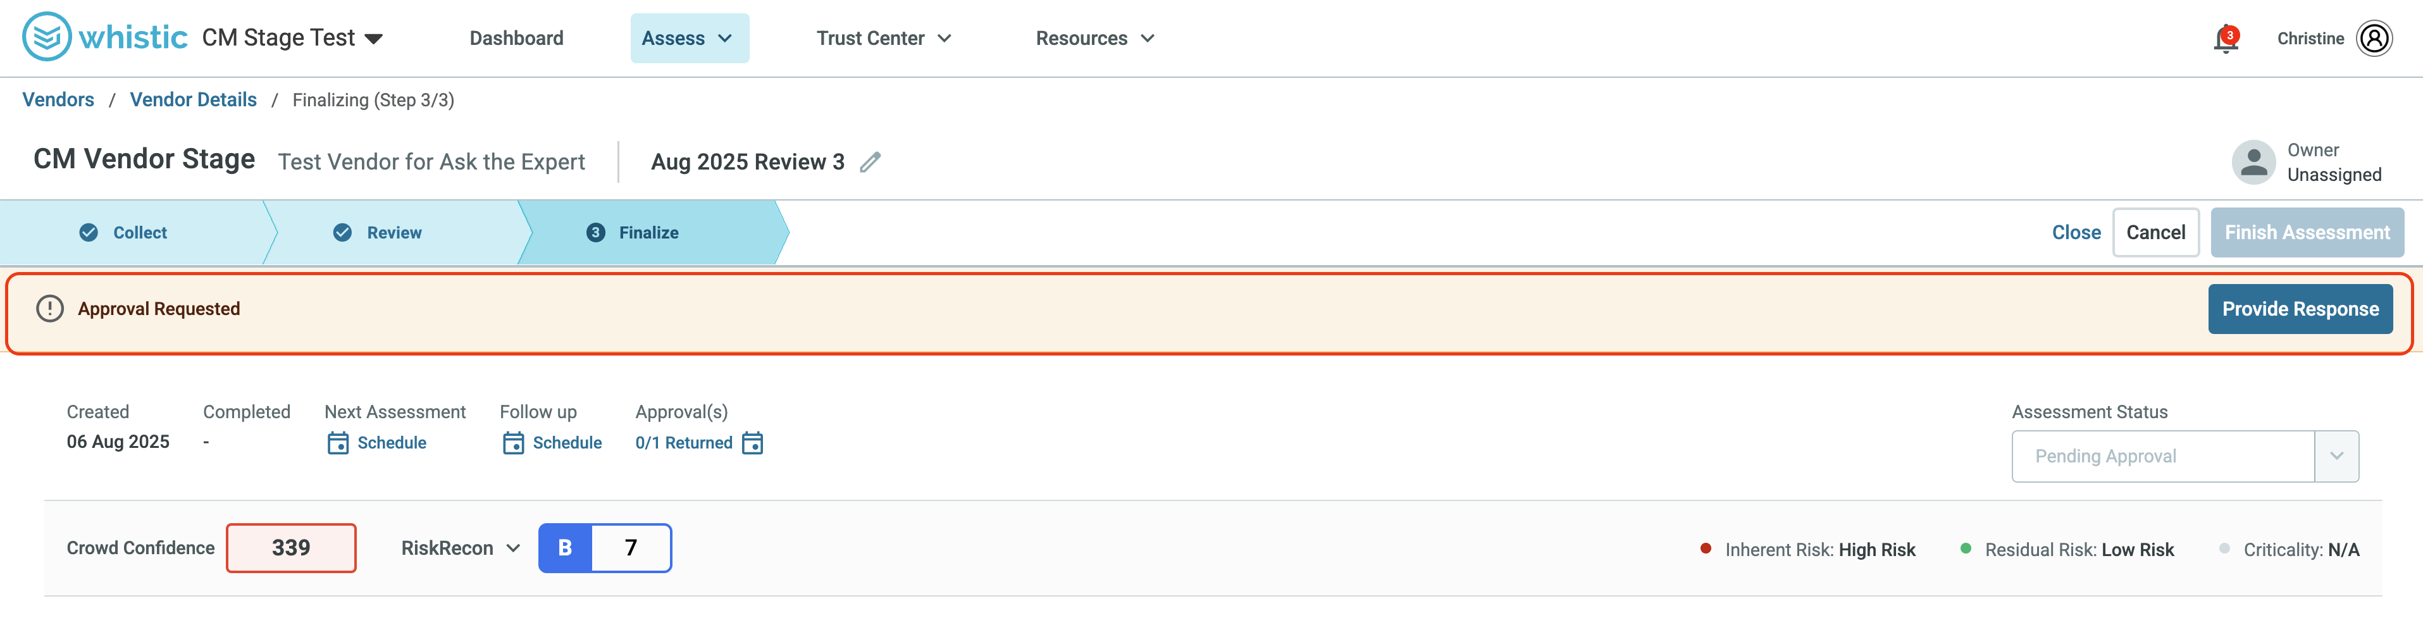The image size is (2423, 644).
Task: Switch to the Collect step
Action: pos(123,232)
